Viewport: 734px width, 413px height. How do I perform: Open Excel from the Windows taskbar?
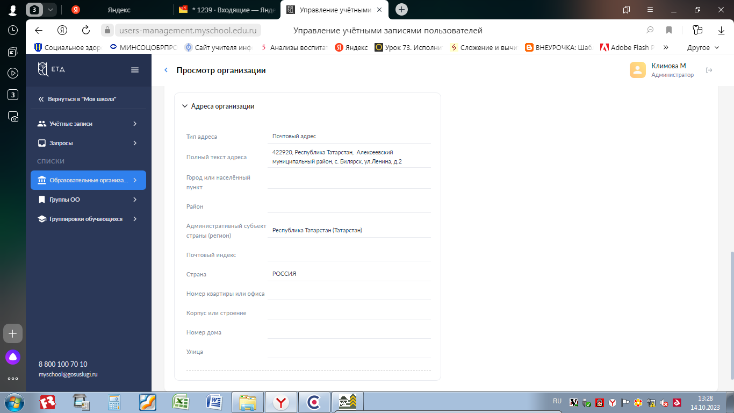[180, 402]
